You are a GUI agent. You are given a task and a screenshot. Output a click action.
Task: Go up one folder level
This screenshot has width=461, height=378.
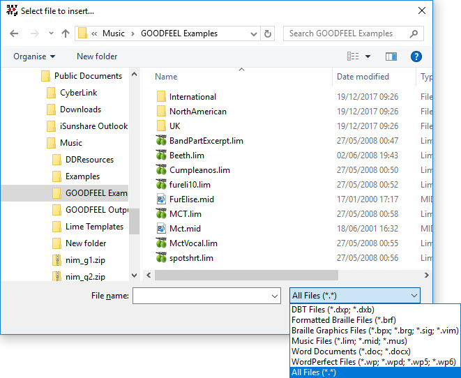[x=66, y=33]
